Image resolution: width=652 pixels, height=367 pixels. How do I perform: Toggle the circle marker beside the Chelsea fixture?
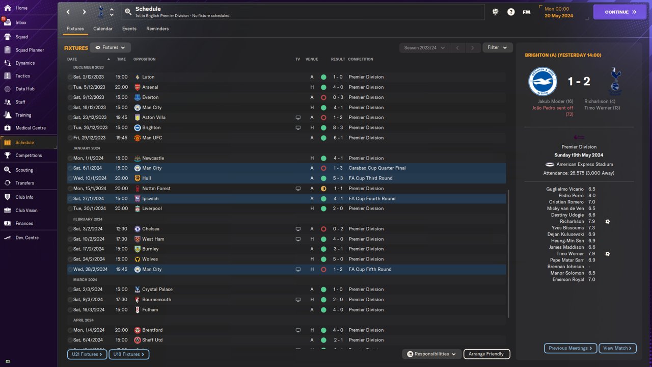[x=70, y=229]
